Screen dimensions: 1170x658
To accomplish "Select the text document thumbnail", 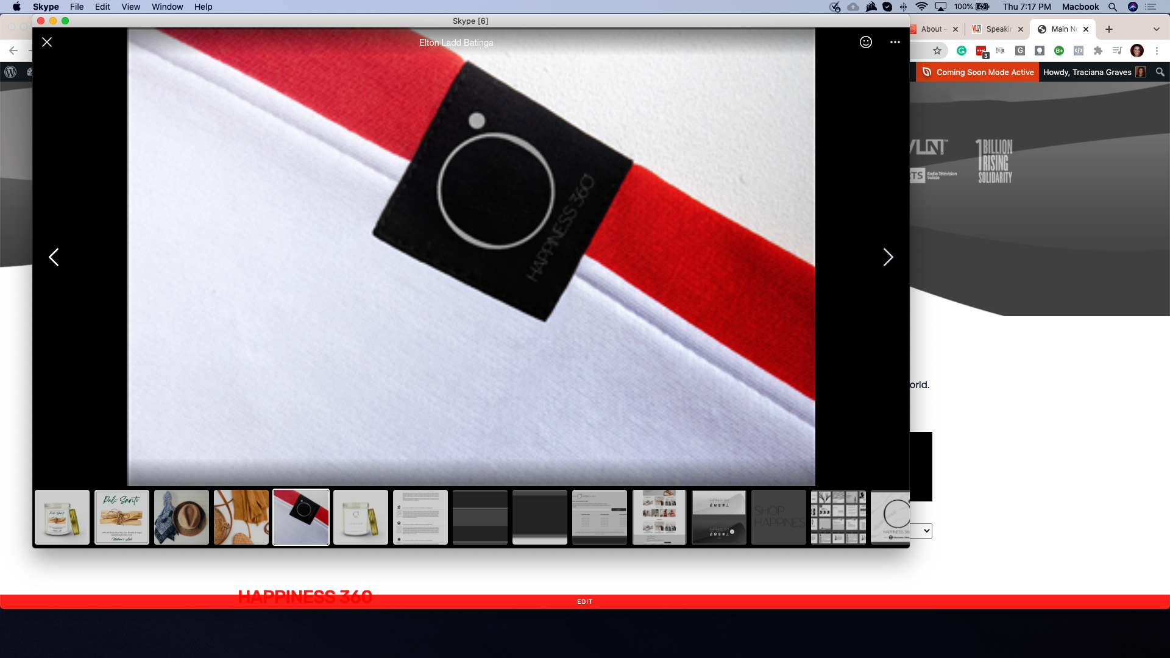I will [x=420, y=517].
